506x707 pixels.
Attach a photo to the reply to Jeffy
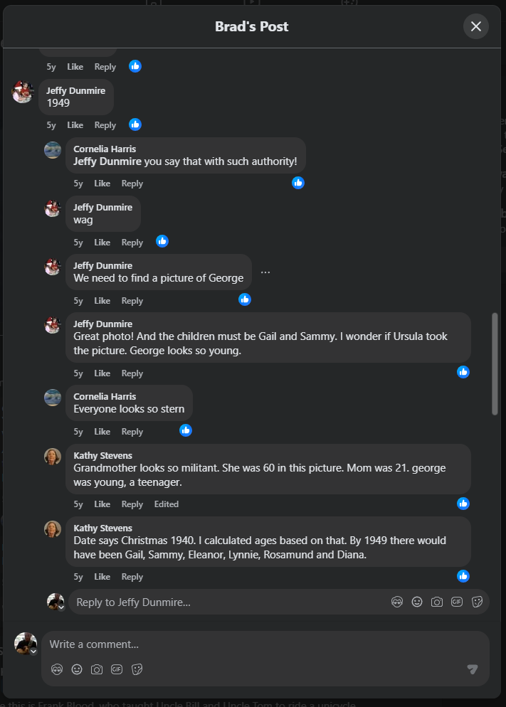(437, 602)
